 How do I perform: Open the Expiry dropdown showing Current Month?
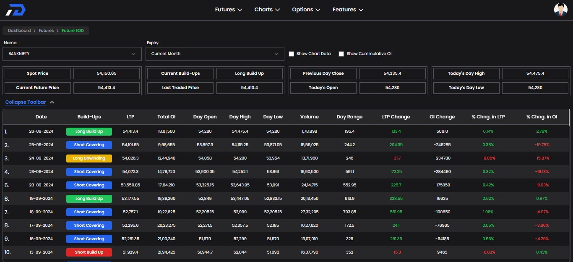(214, 54)
